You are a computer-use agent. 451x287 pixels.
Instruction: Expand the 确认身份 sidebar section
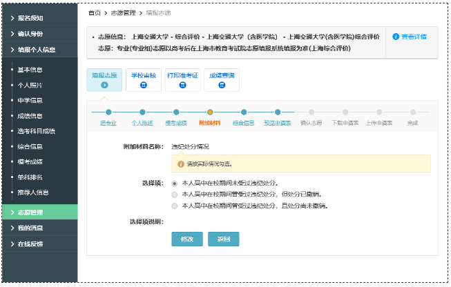point(39,33)
